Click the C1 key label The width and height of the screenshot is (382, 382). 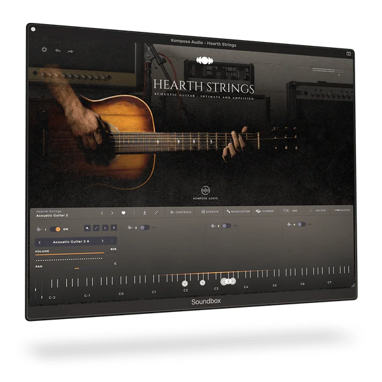tap(153, 292)
